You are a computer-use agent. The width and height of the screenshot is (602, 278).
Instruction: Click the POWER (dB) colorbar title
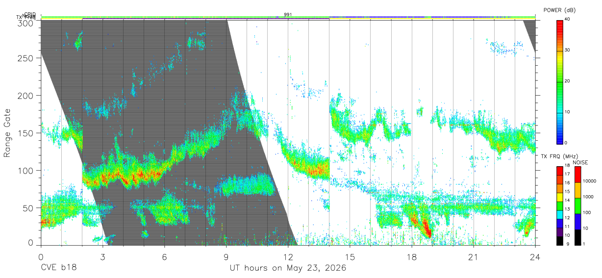[559, 10]
